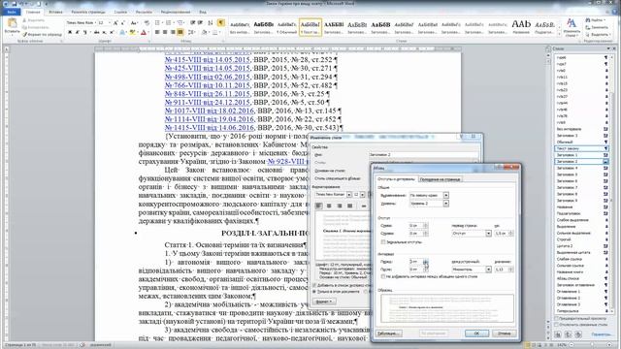Justify text using ribbon icon

(180, 32)
